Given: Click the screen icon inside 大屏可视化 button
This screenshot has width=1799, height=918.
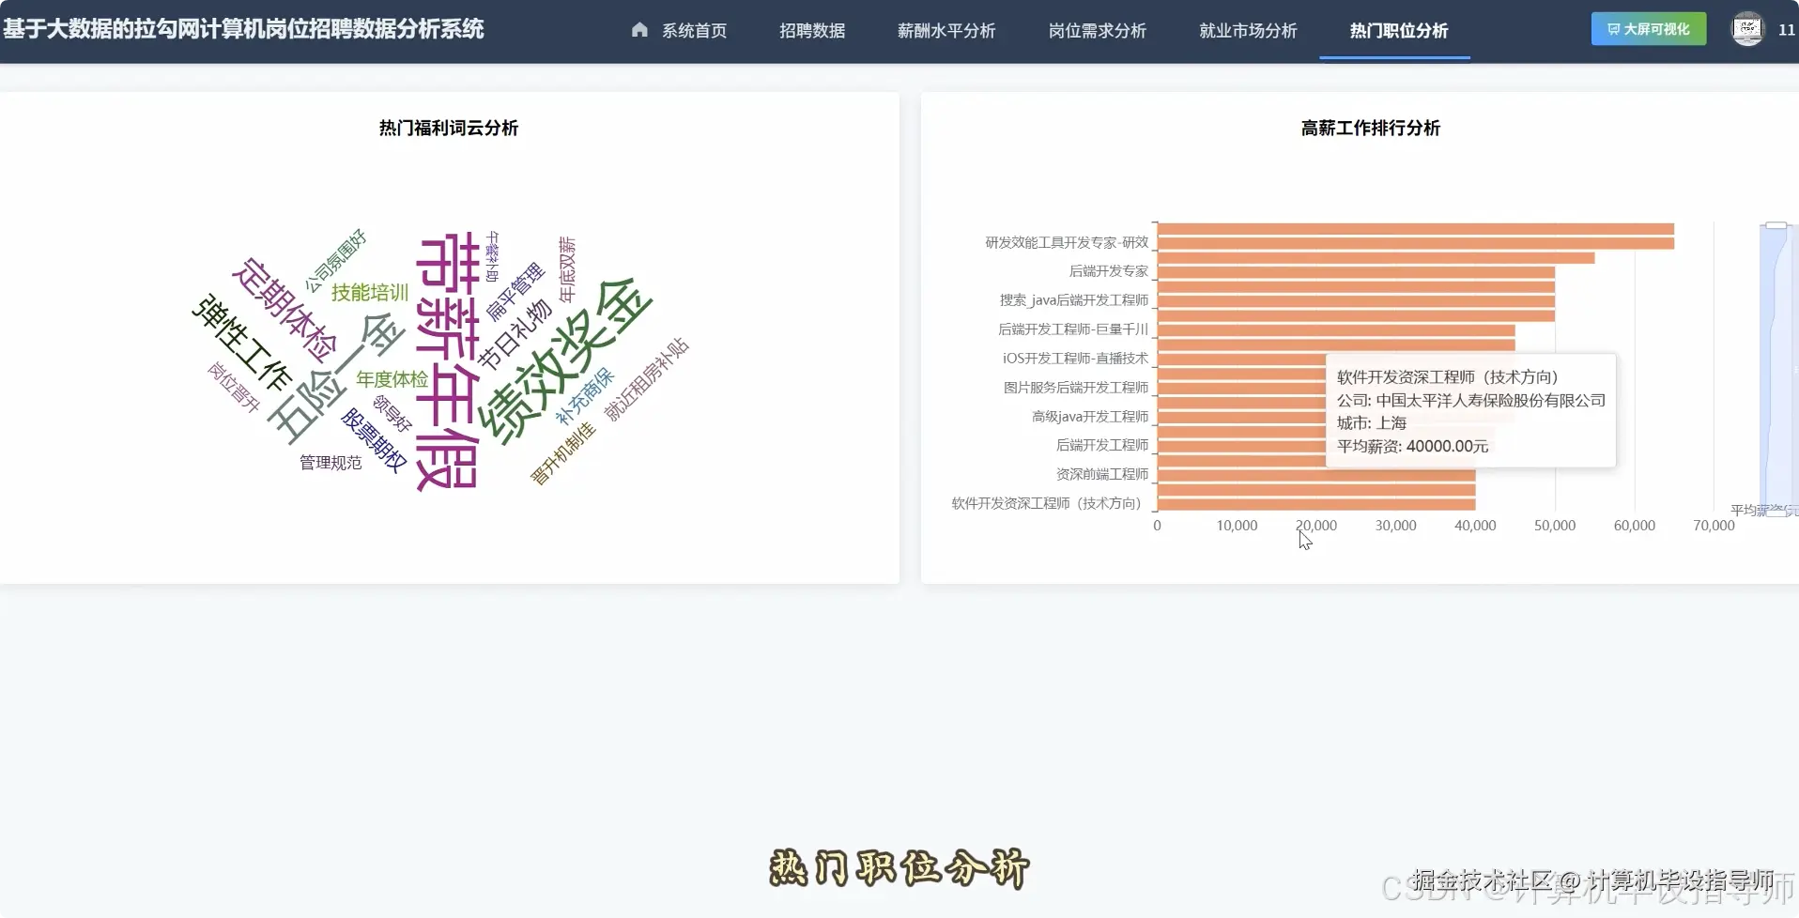Looking at the screenshot, I should [1612, 29].
